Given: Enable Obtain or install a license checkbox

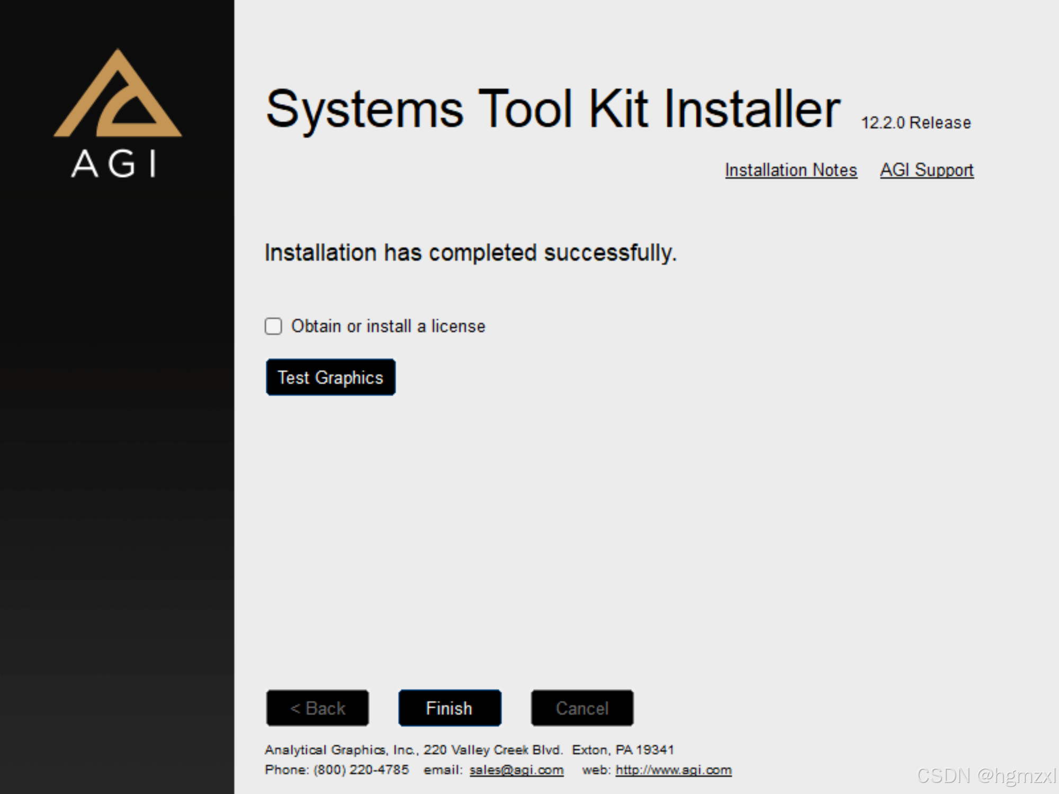Looking at the screenshot, I should click(273, 326).
